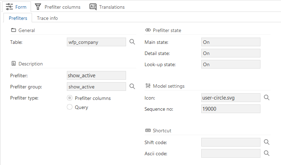Click the funnel icon for Prefilter columns
This screenshot has width=281, height=165.
(38, 7)
